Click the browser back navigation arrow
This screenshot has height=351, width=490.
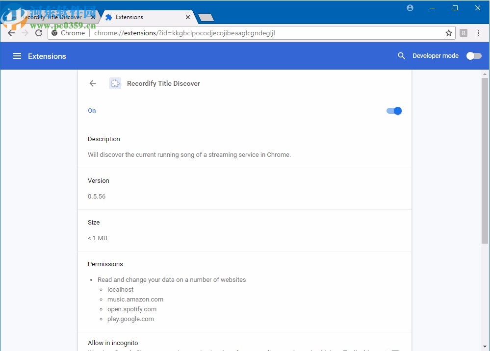click(x=11, y=33)
